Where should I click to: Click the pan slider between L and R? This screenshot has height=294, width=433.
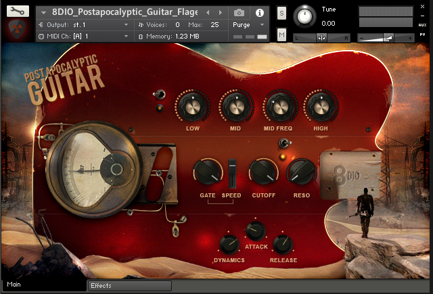tap(322, 38)
